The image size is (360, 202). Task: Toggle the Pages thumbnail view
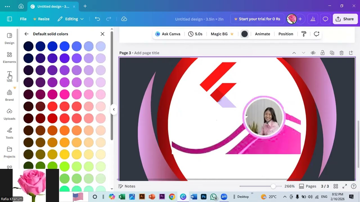(308, 186)
